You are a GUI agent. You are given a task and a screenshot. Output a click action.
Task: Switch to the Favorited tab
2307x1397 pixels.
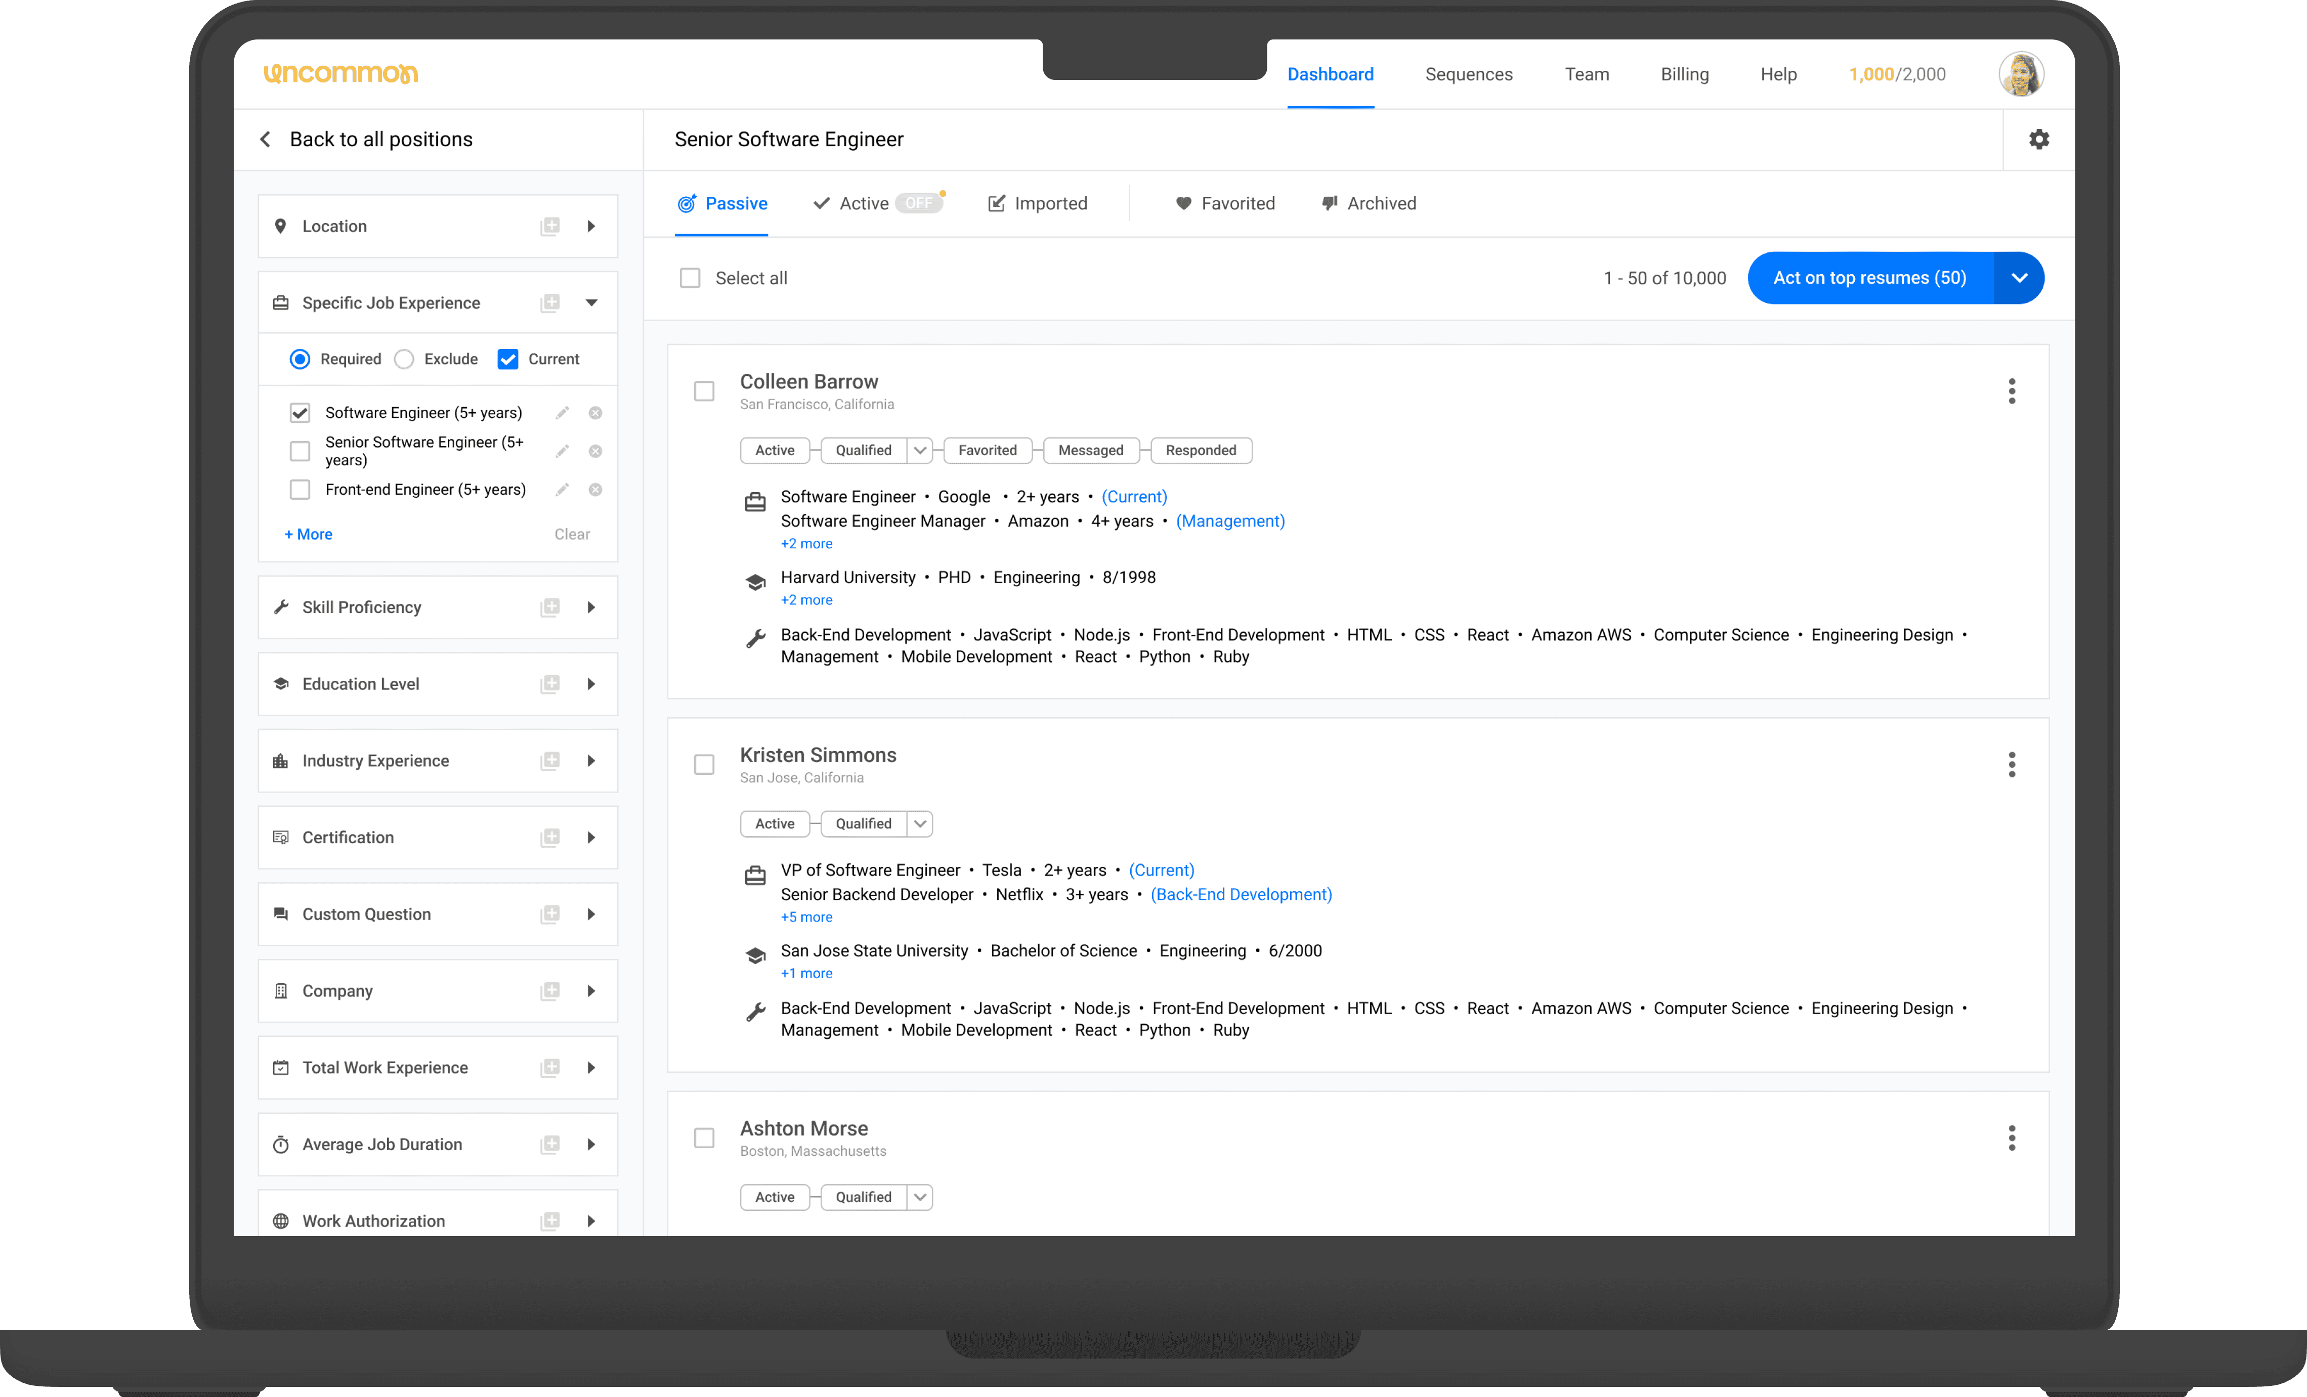(1225, 203)
